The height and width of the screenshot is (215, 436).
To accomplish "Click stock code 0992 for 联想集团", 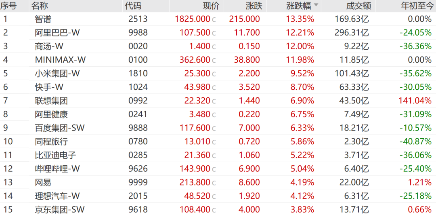I will [x=138, y=101].
